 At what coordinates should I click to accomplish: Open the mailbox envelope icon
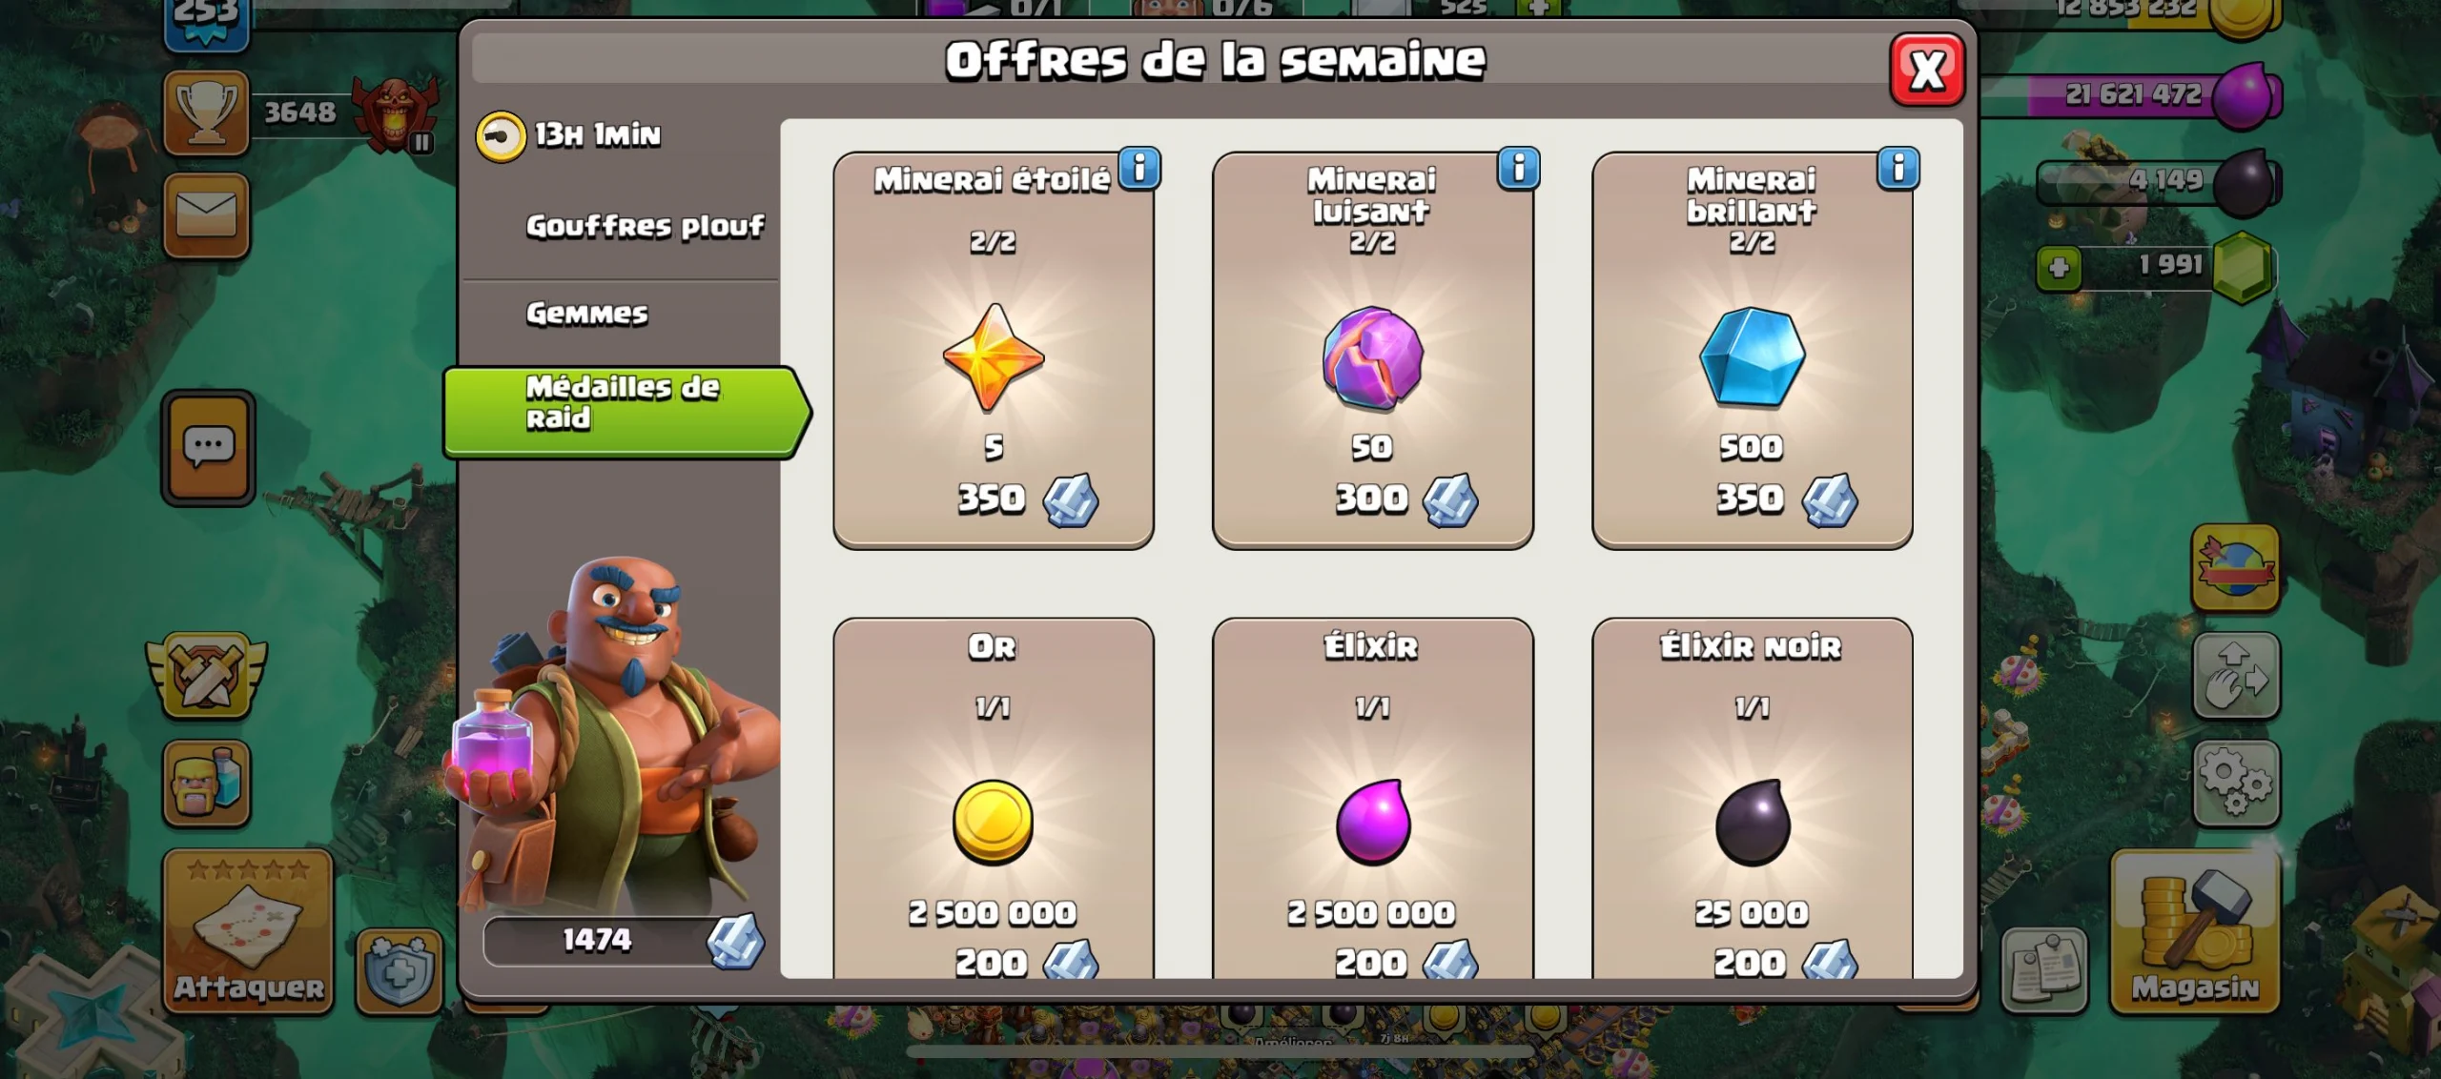(206, 215)
